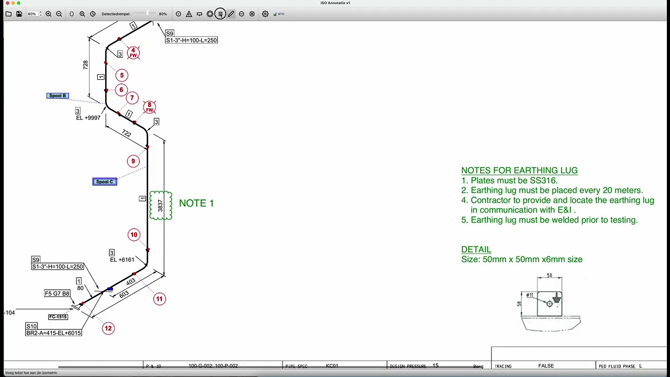
Task: Click the zoom percentage input field
Action: click(32, 14)
